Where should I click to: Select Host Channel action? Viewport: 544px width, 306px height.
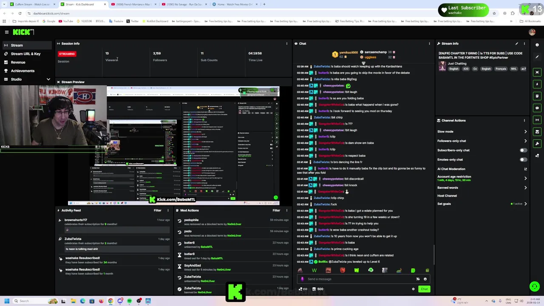[x=447, y=195]
